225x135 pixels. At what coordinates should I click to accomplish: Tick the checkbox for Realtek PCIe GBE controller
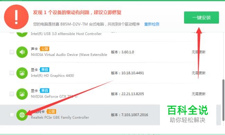tap(12, 115)
